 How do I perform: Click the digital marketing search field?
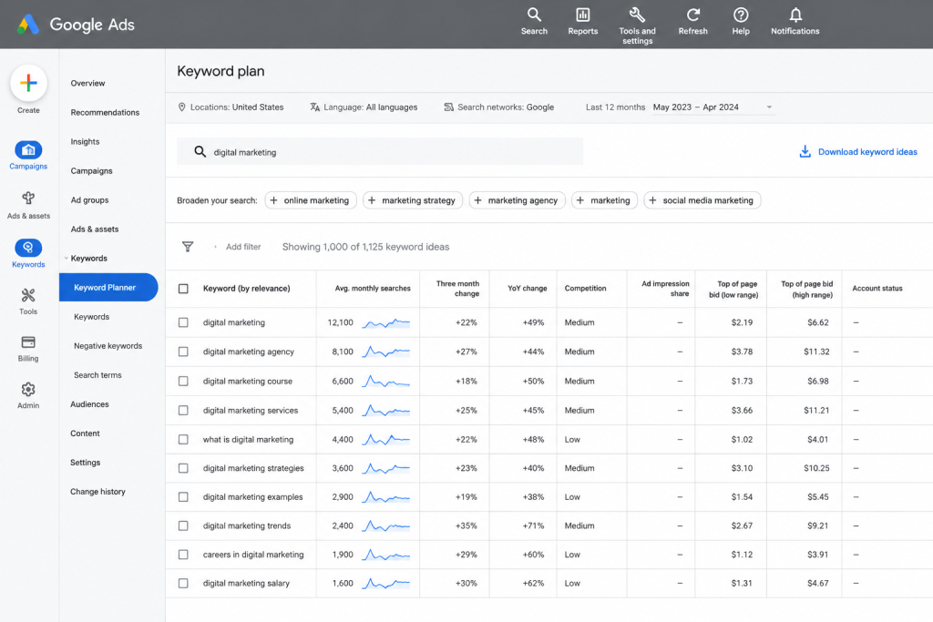tap(380, 152)
